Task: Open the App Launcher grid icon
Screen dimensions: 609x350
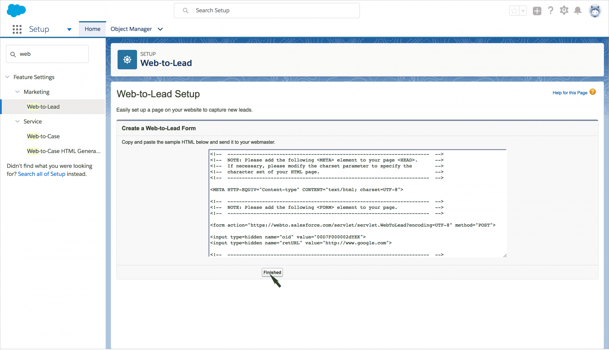Action: pos(17,29)
